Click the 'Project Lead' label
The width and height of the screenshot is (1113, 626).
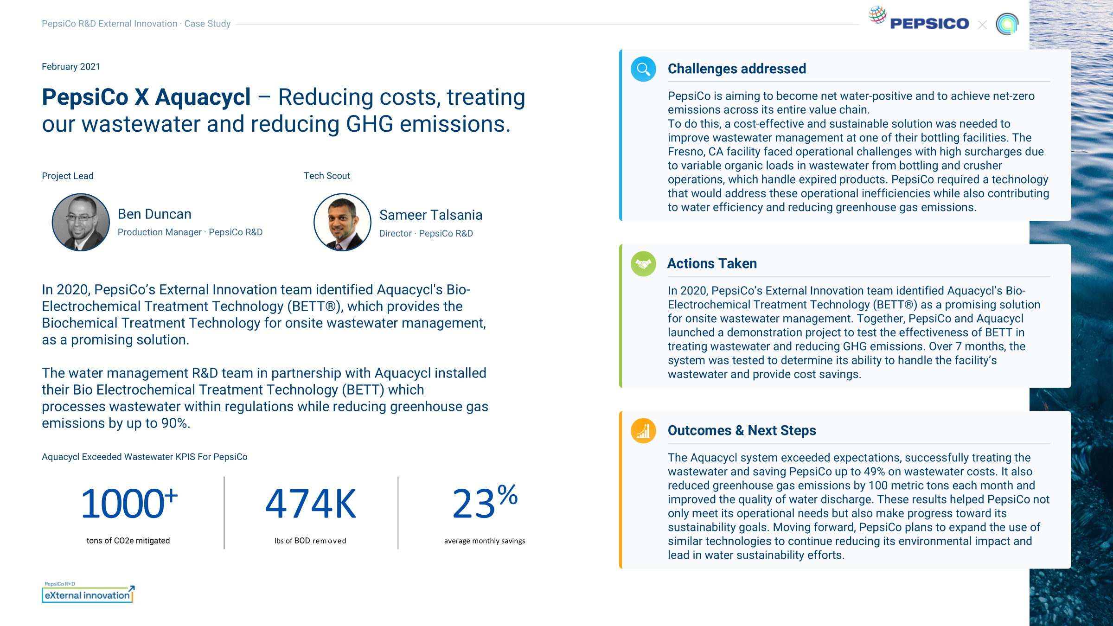click(68, 176)
